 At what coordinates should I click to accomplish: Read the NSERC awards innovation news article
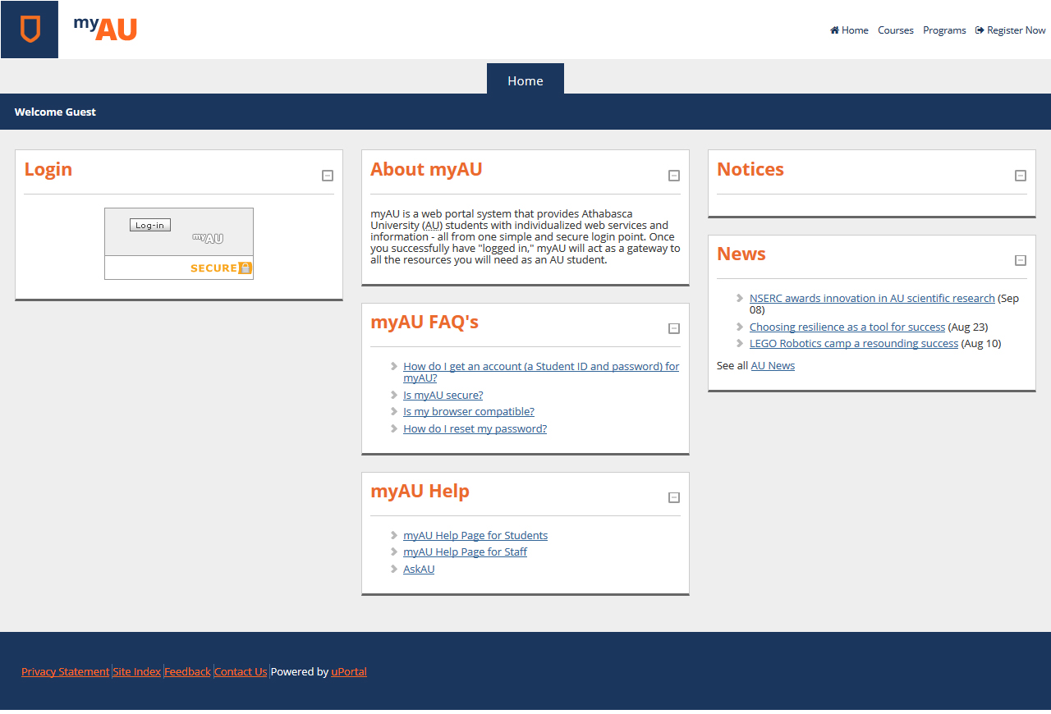point(872,299)
